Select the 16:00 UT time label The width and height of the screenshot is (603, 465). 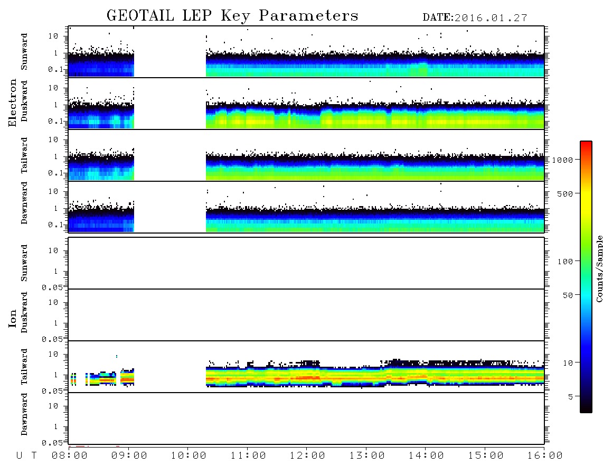(545, 455)
